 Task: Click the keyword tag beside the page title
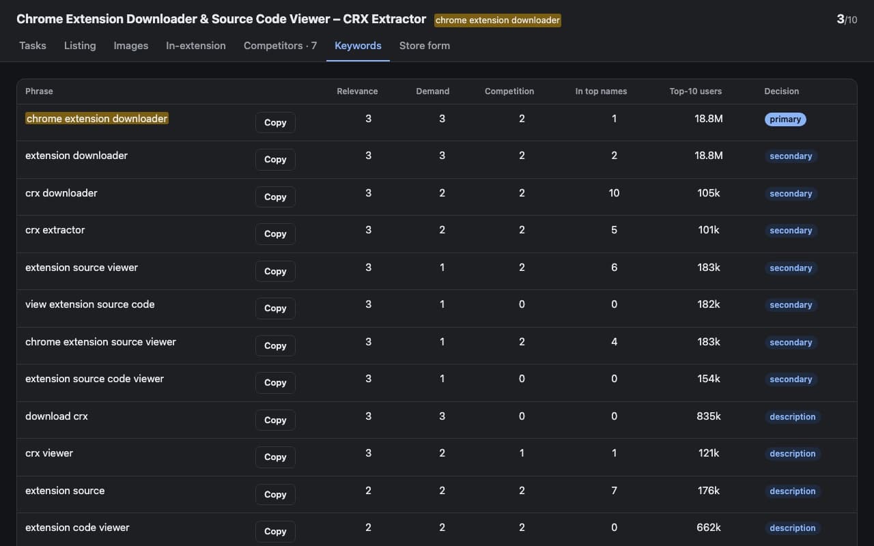(x=498, y=20)
